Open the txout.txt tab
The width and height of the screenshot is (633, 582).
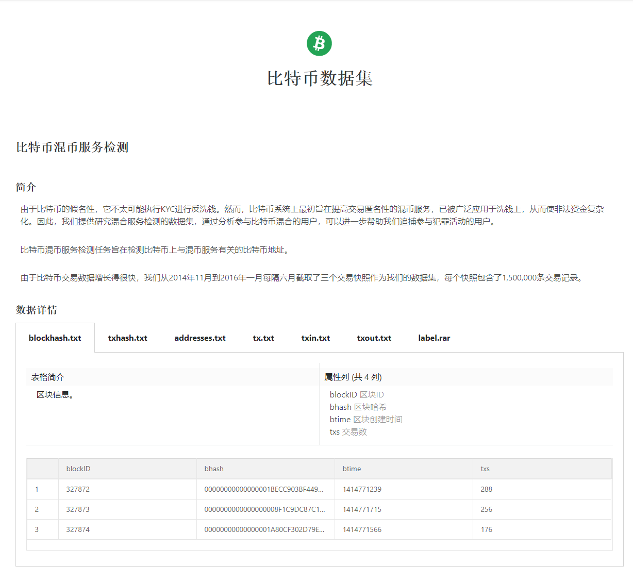pyautogui.click(x=374, y=338)
